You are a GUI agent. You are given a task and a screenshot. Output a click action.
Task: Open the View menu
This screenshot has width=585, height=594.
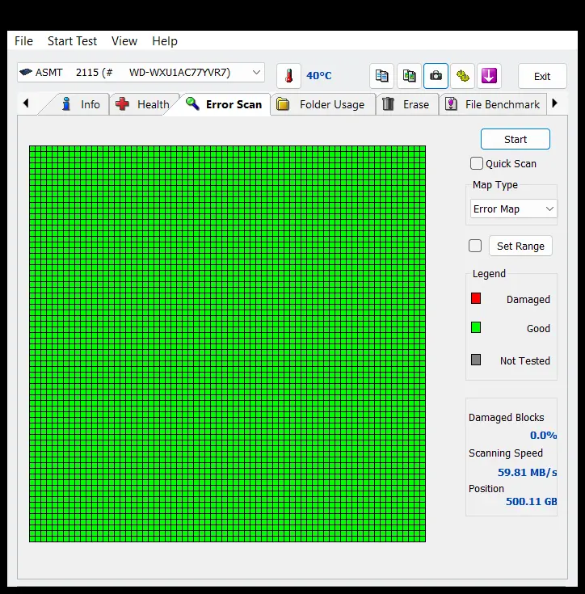pos(124,41)
